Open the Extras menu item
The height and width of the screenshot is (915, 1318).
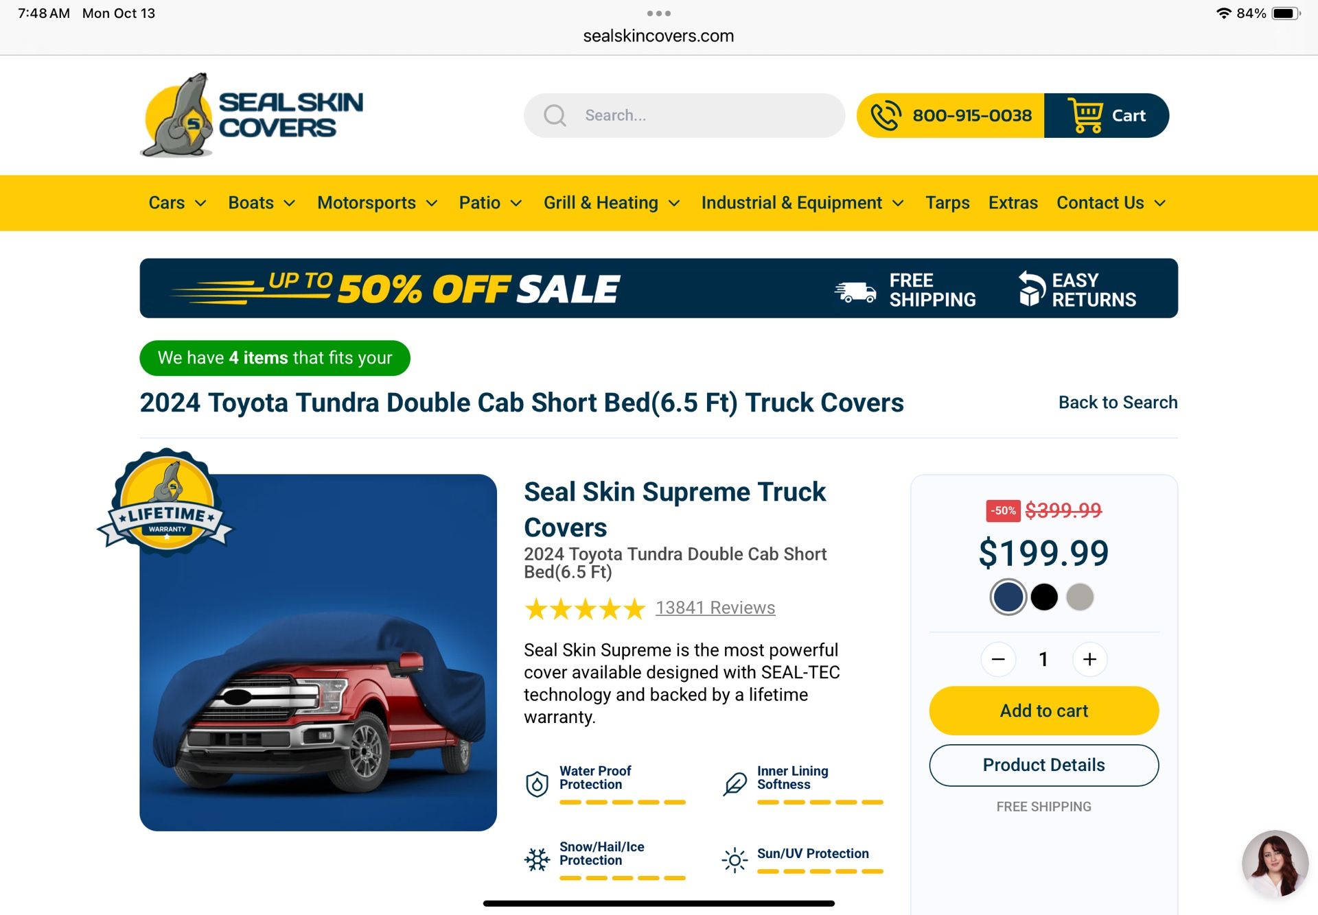pyautogui.click(x=1013, y=203)
